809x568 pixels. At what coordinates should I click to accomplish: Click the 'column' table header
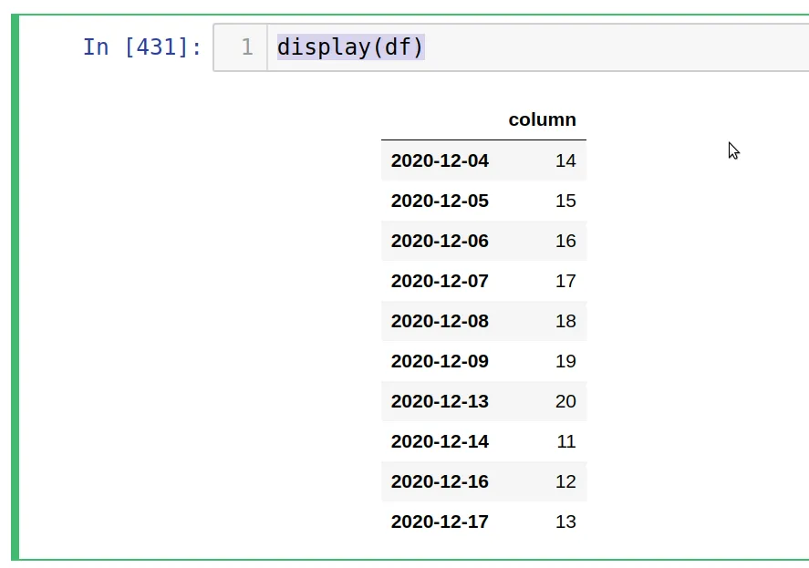(x=543, y=119)
